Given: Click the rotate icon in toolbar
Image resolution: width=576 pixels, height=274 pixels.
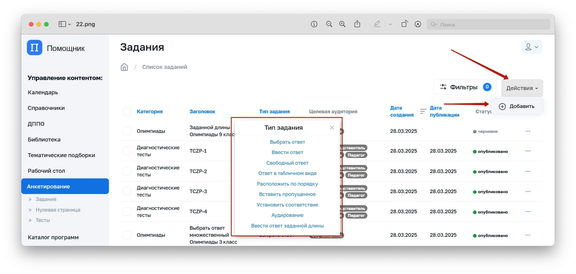Looking at the screenshot, I should (404, 24).
